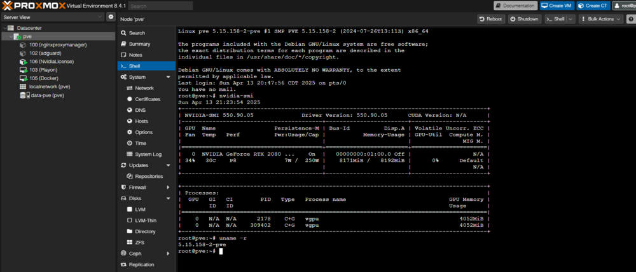
Task: Select VM 105 (Docker)
Action: tap(44, 78)
